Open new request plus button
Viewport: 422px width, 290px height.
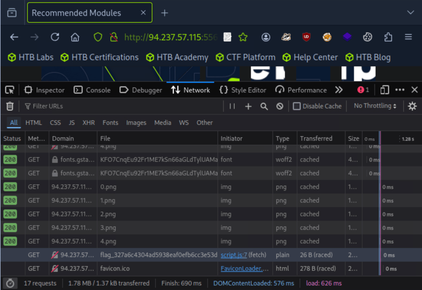point(248,106)
